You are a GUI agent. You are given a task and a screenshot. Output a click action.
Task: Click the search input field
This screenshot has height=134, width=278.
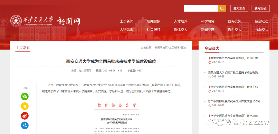click(201, 8)
